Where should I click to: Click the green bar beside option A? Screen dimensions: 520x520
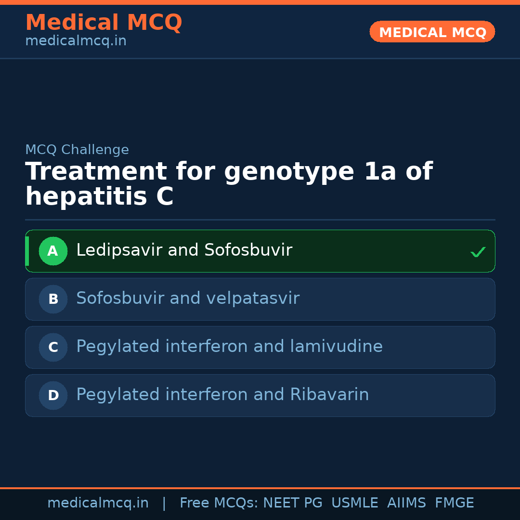pyautogui.click(x=27, y=251)
